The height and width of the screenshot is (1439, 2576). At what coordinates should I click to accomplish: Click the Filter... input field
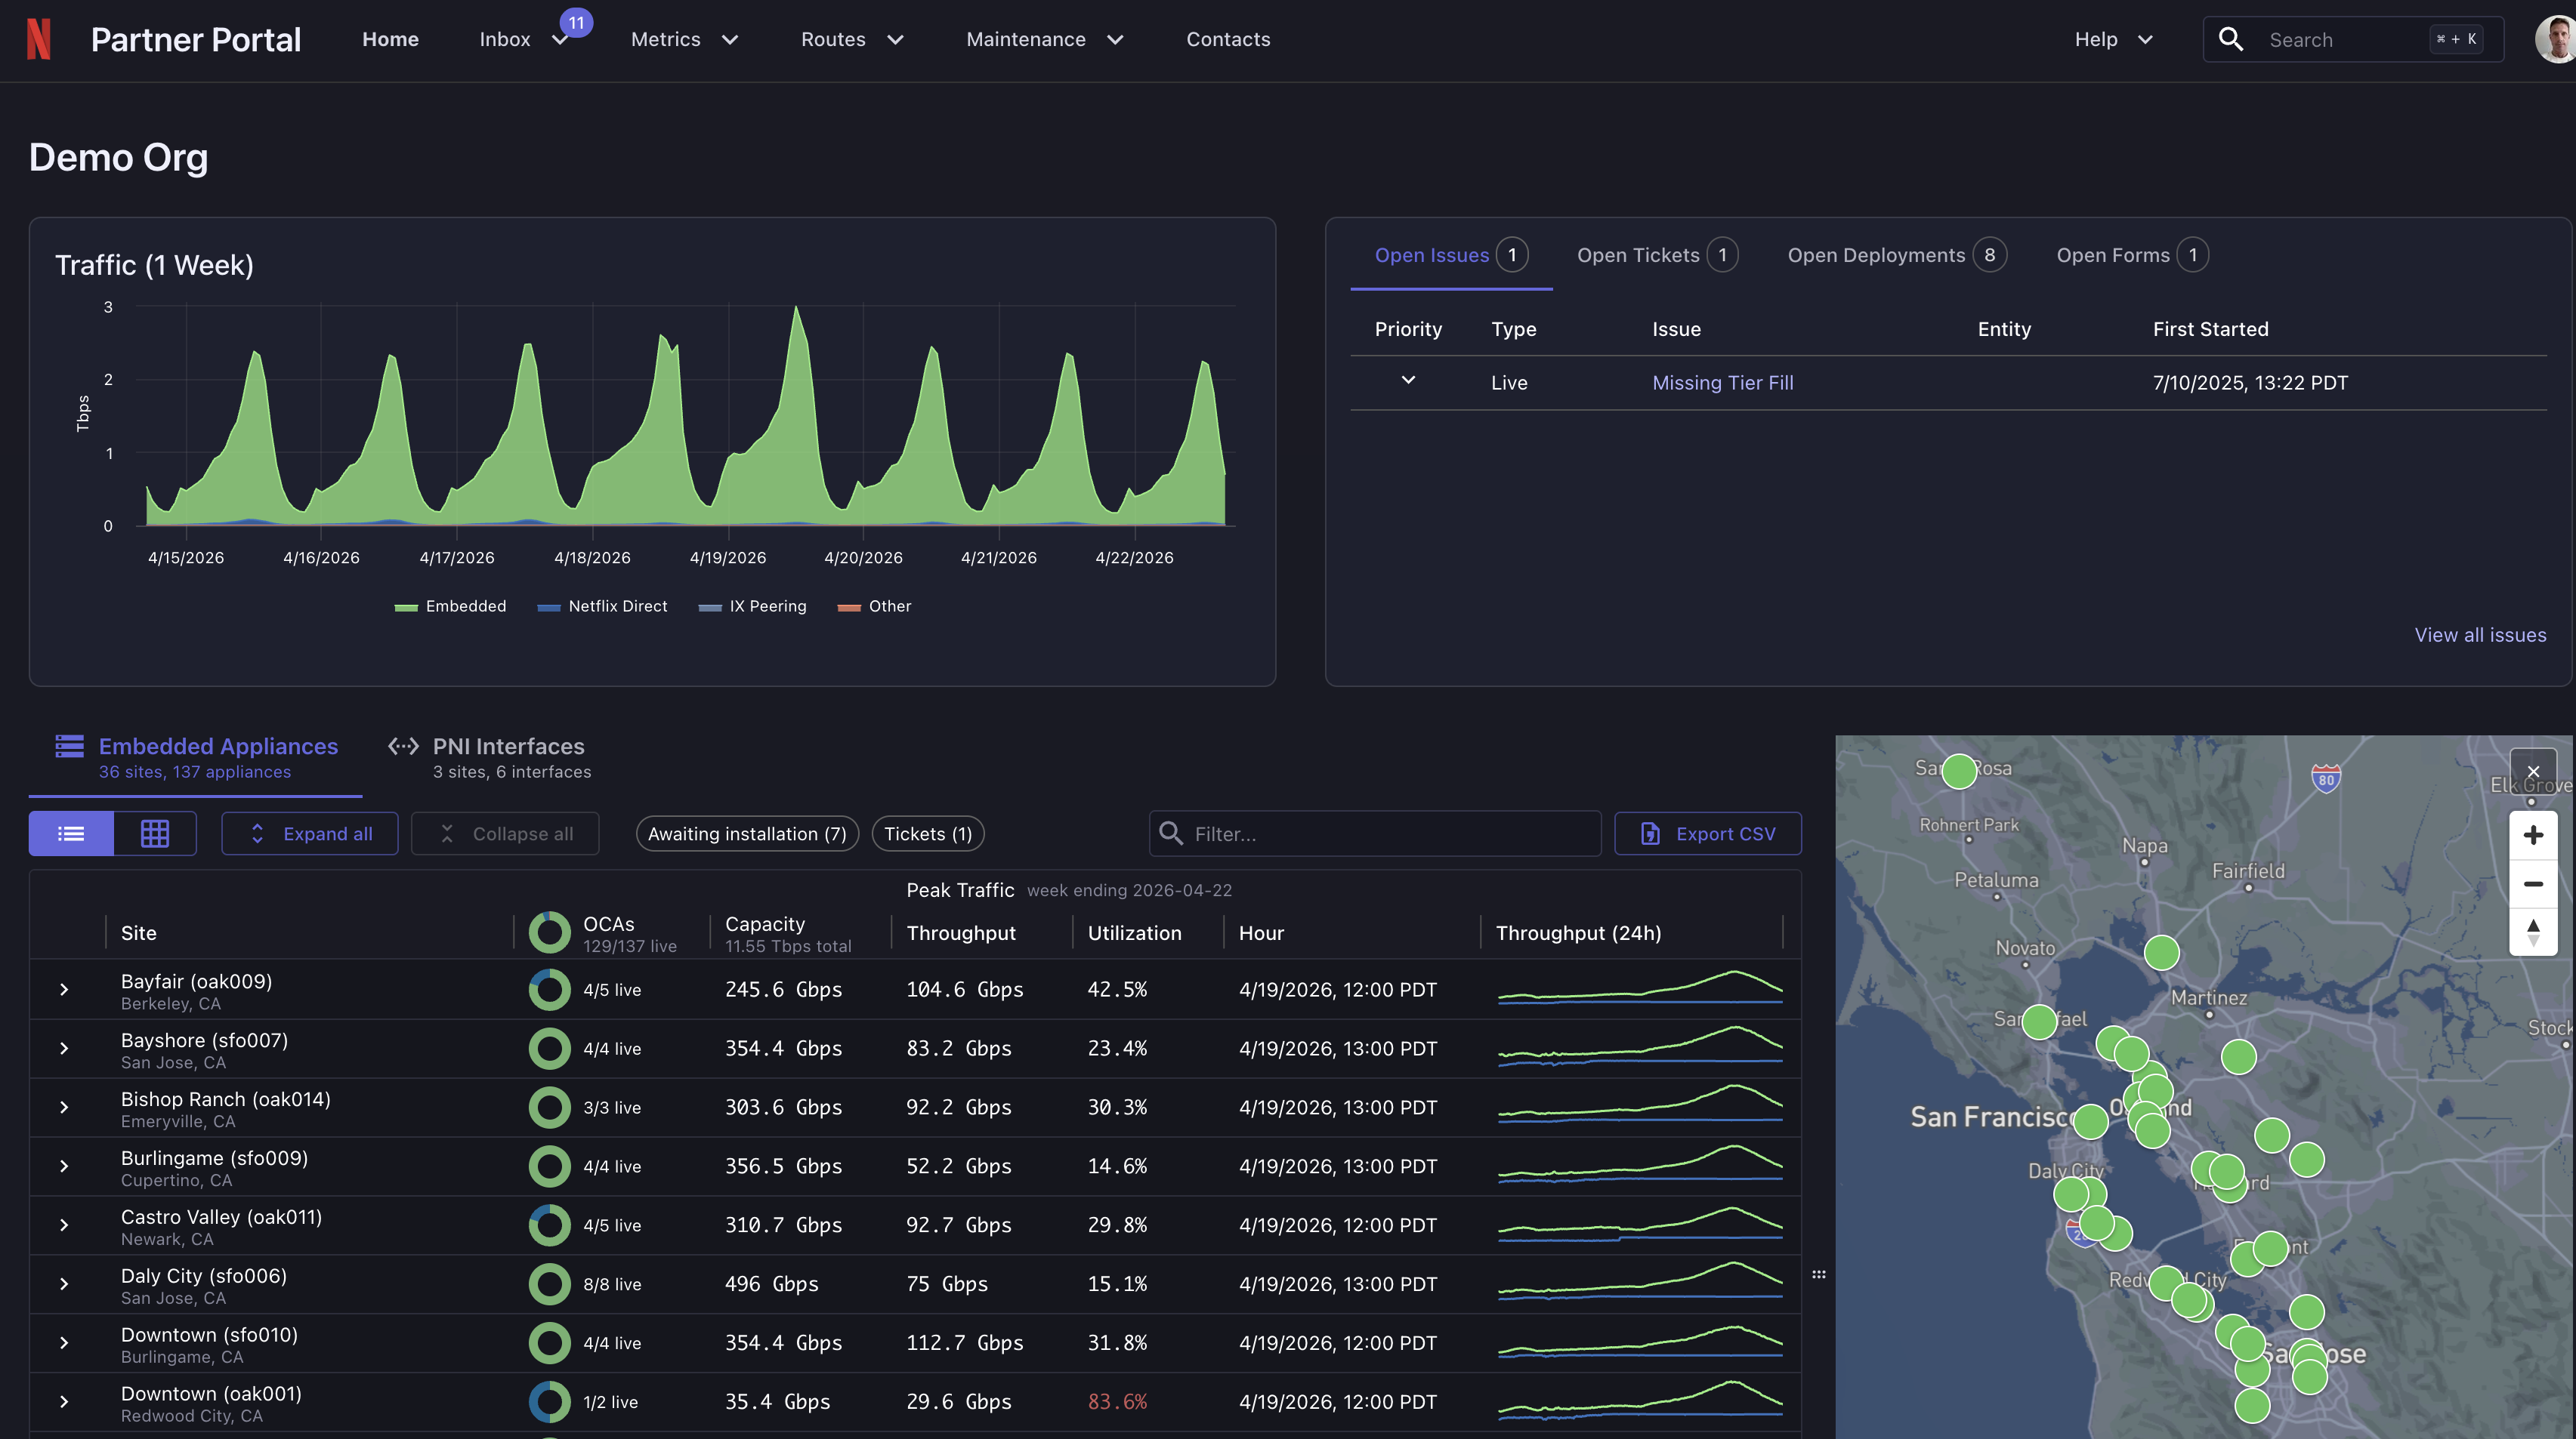(1375, 834)
